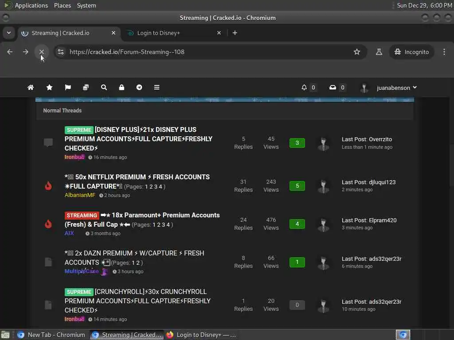Open the Applications menu
Viewport: 454px width, 340px height.
(31, 5)
